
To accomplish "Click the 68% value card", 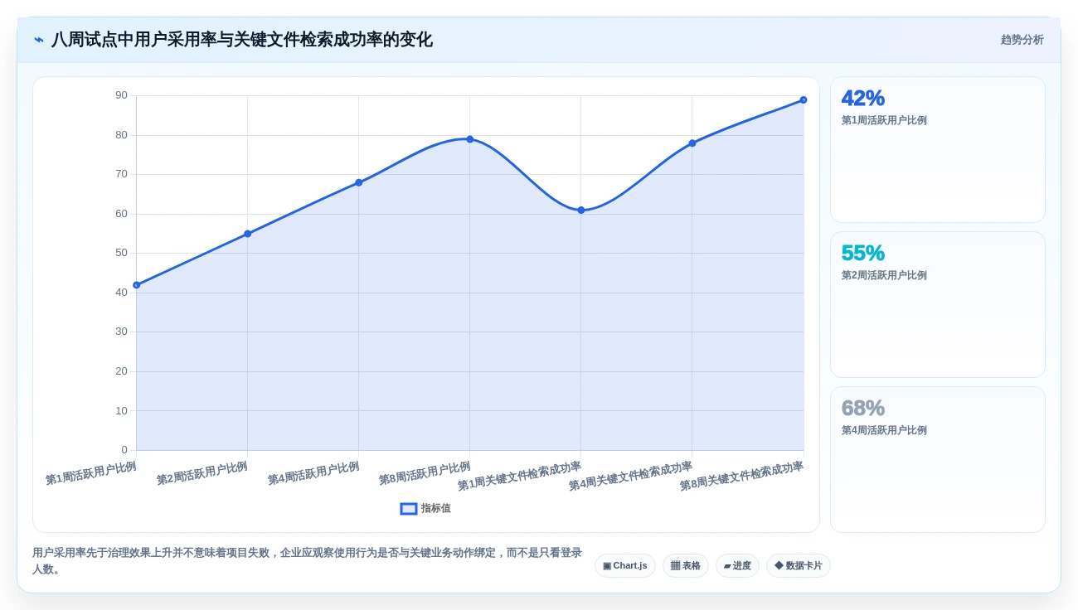I will pos(938,460).
